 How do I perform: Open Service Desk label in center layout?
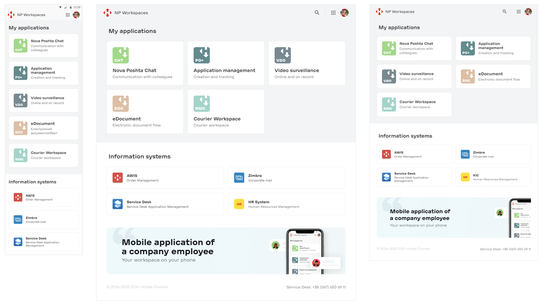coord(139,202)
